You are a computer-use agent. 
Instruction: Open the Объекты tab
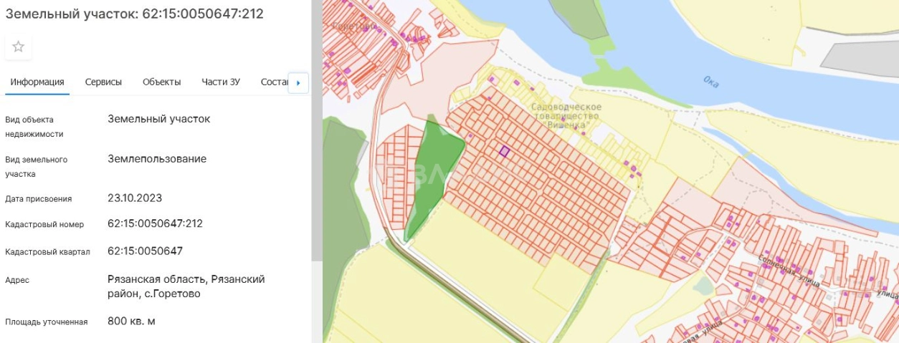[161, 82]
